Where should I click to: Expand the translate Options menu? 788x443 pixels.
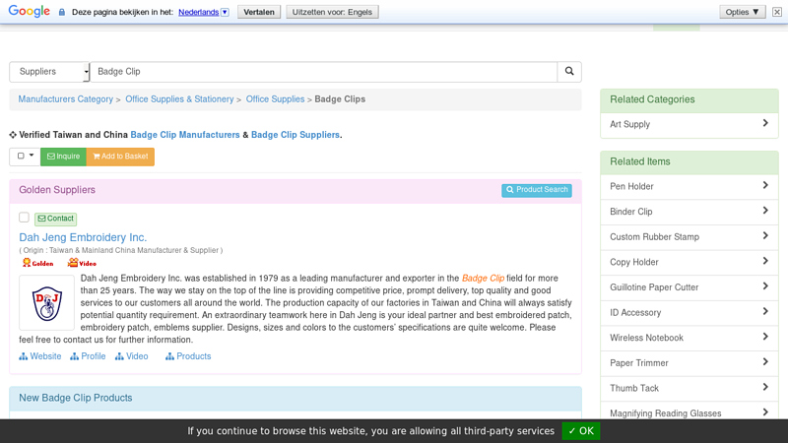[742, 12]
